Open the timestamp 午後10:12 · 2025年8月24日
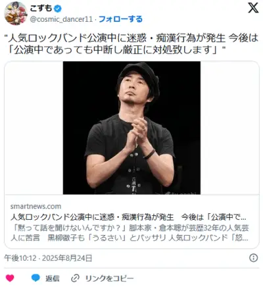The height and width of the screenshot is (287, 263). pyautogui.click(x=48, y=258)
